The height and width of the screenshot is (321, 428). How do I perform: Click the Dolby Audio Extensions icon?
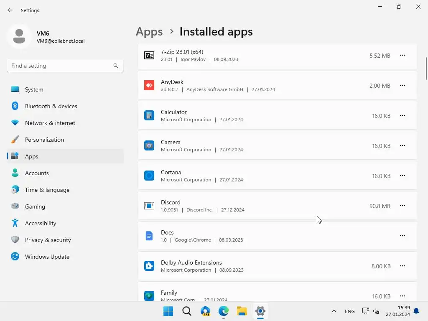[149, 266]
